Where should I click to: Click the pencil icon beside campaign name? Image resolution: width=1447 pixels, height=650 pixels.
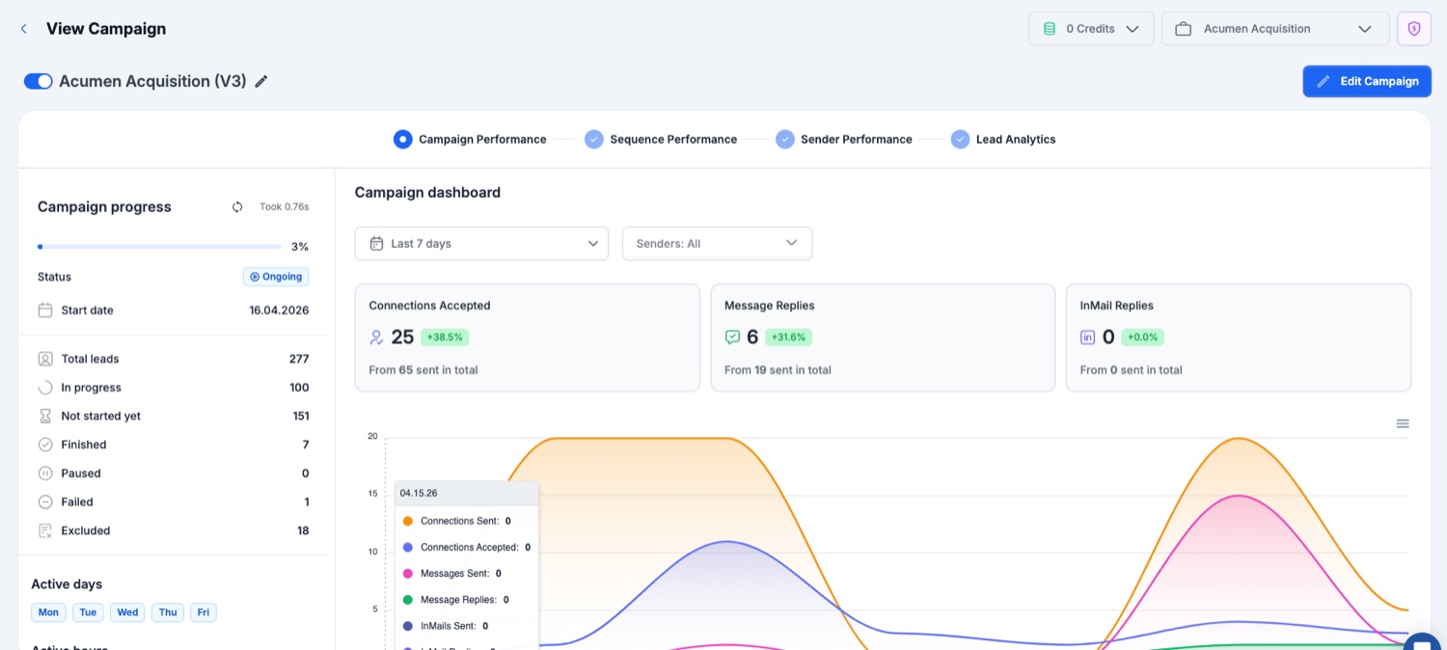pos(261,82)
